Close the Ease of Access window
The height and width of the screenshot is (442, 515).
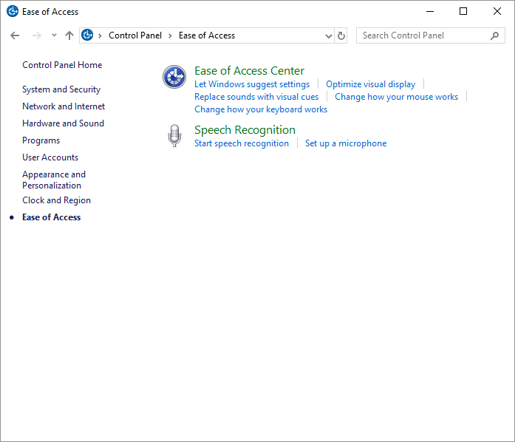pos(497,12)
